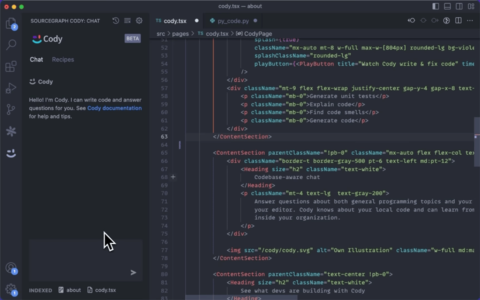Open the Cody documentation link
The width and height of the screenshot is (480, 300).
point(115,108)
